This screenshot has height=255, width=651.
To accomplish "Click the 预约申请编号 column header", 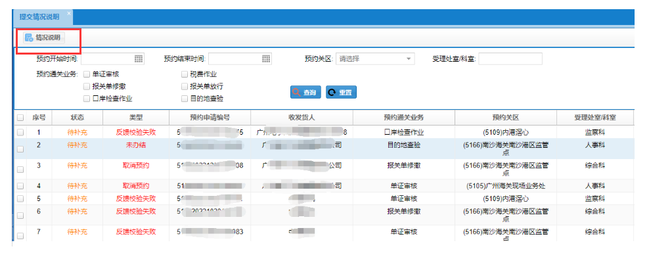I will [210, 118].
